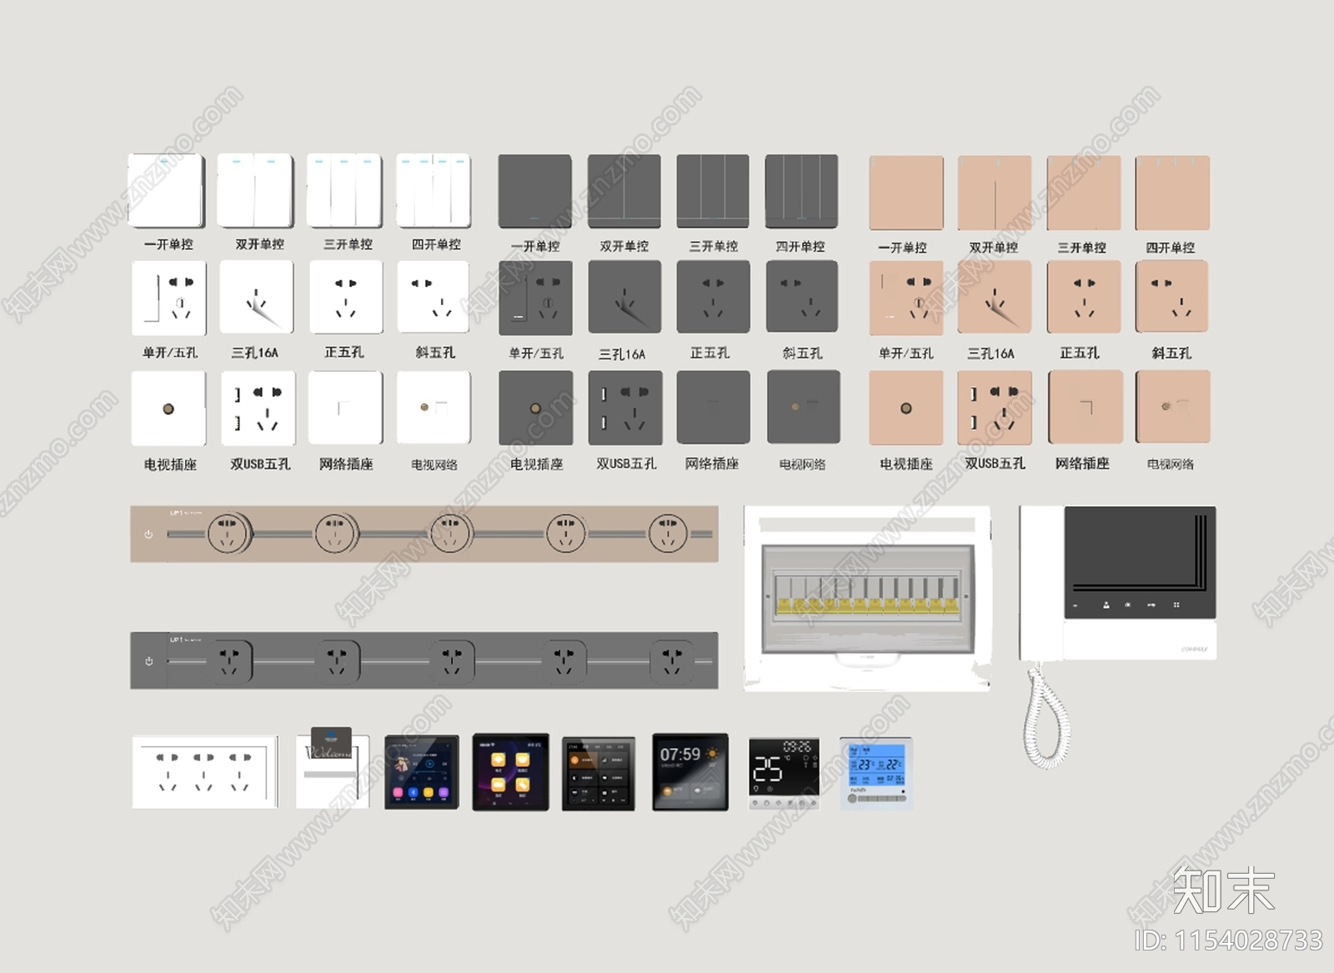This screenshot has width=1334, height=973.
Task: Select the gray 四开单控 switch panel
Action: [801, 192]
